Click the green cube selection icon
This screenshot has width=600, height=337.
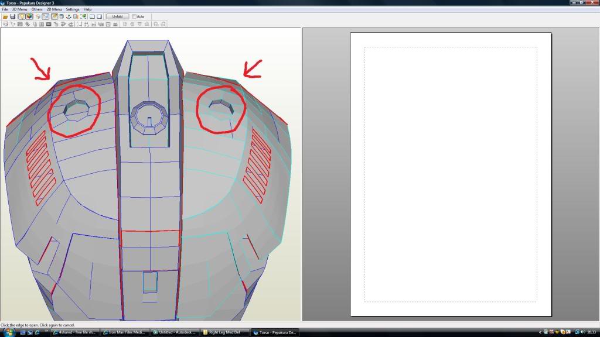coord(83,16)
